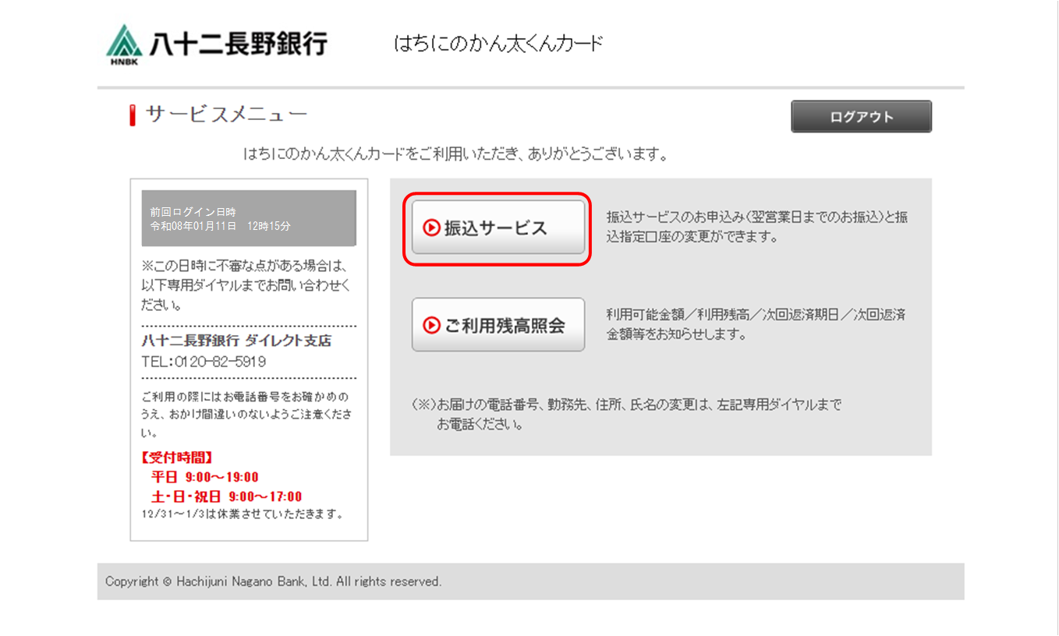
Task: Click the red play icon on ご利用残高照会
Action: point(431,325)
